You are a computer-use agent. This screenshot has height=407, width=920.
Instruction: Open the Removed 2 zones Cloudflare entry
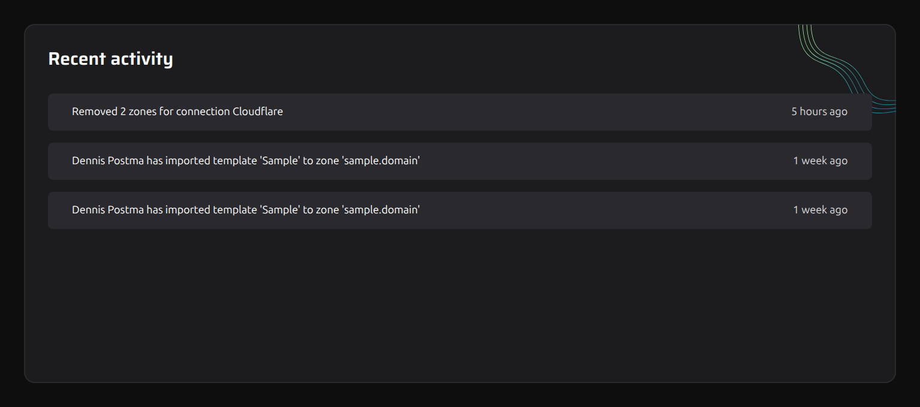tap(460, 112)
